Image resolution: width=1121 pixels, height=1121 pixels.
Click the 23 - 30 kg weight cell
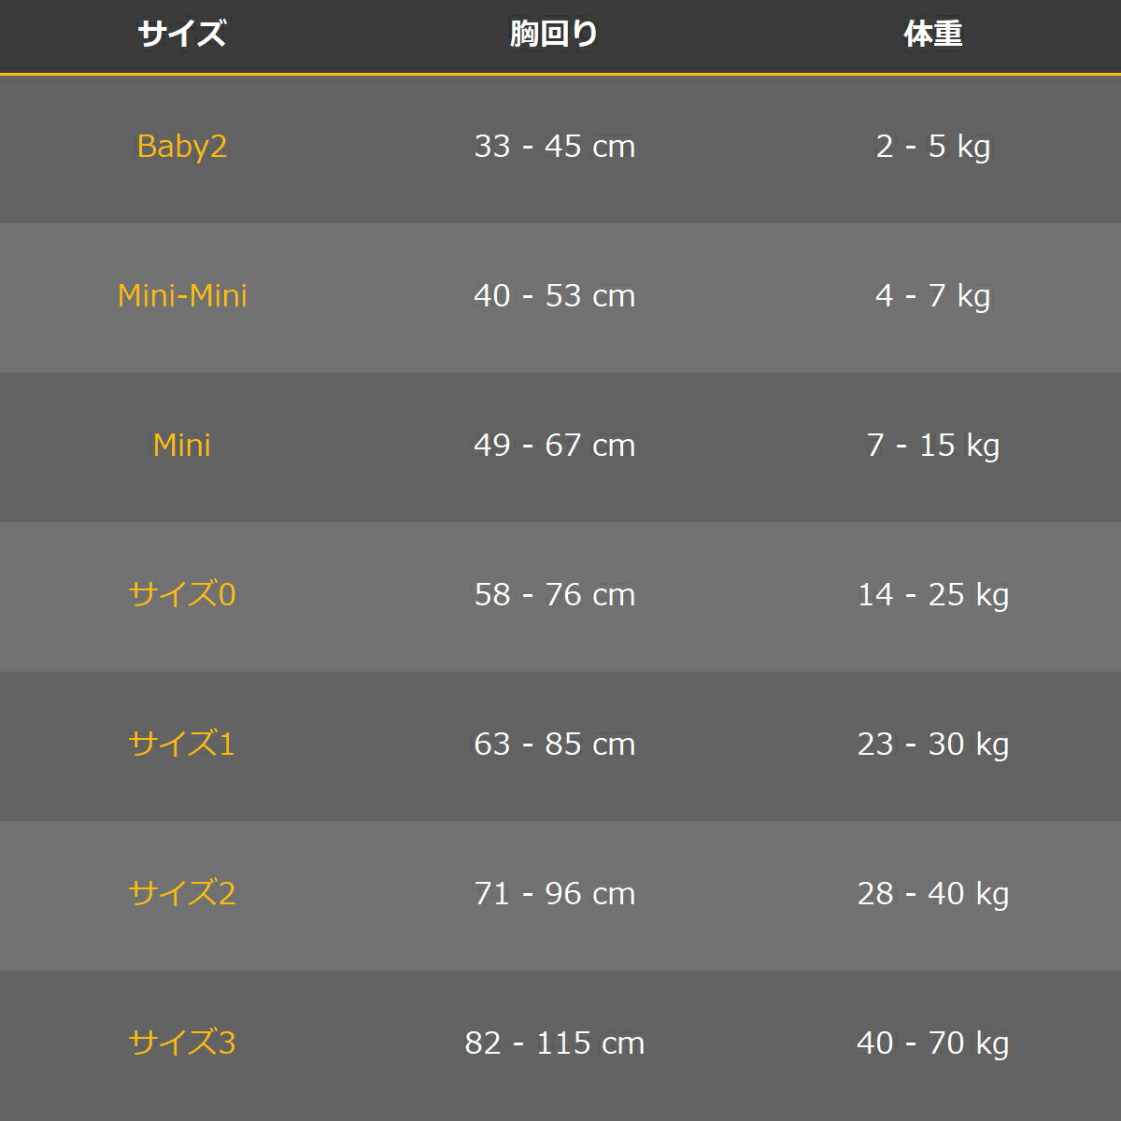(932, 745)
